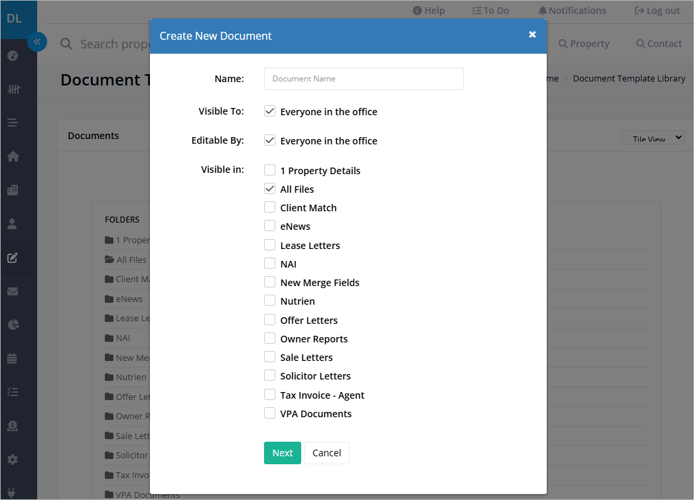
Task: Open the tally marks icon in sidebar
Action: point(13,89)
